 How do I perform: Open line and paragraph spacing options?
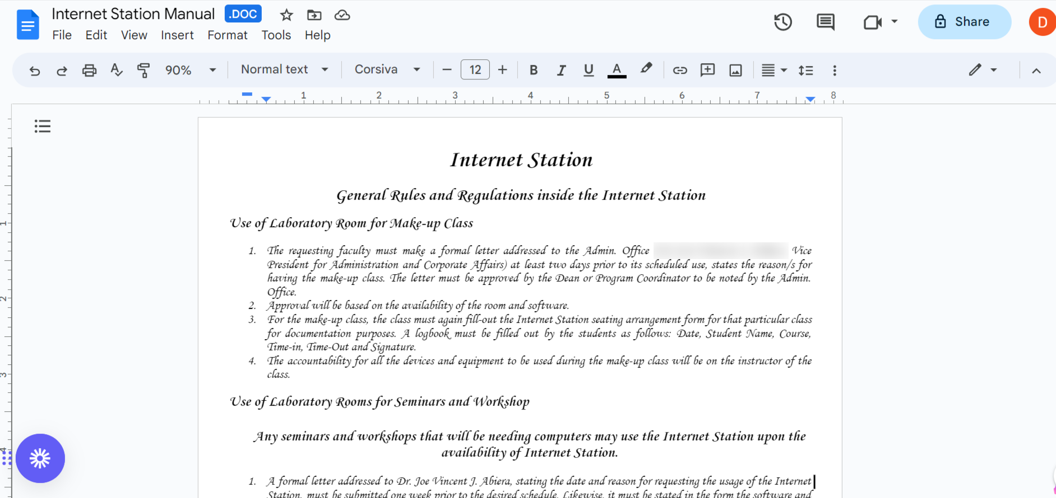tap(806, 70)
